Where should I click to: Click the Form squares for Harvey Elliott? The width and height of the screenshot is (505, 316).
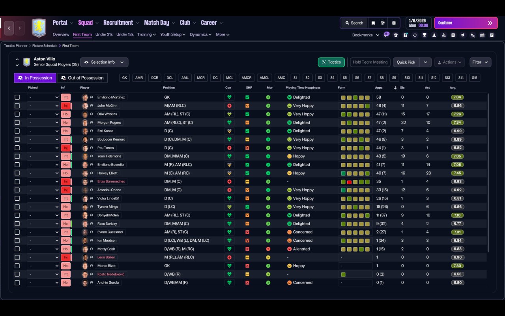(355, 173)
